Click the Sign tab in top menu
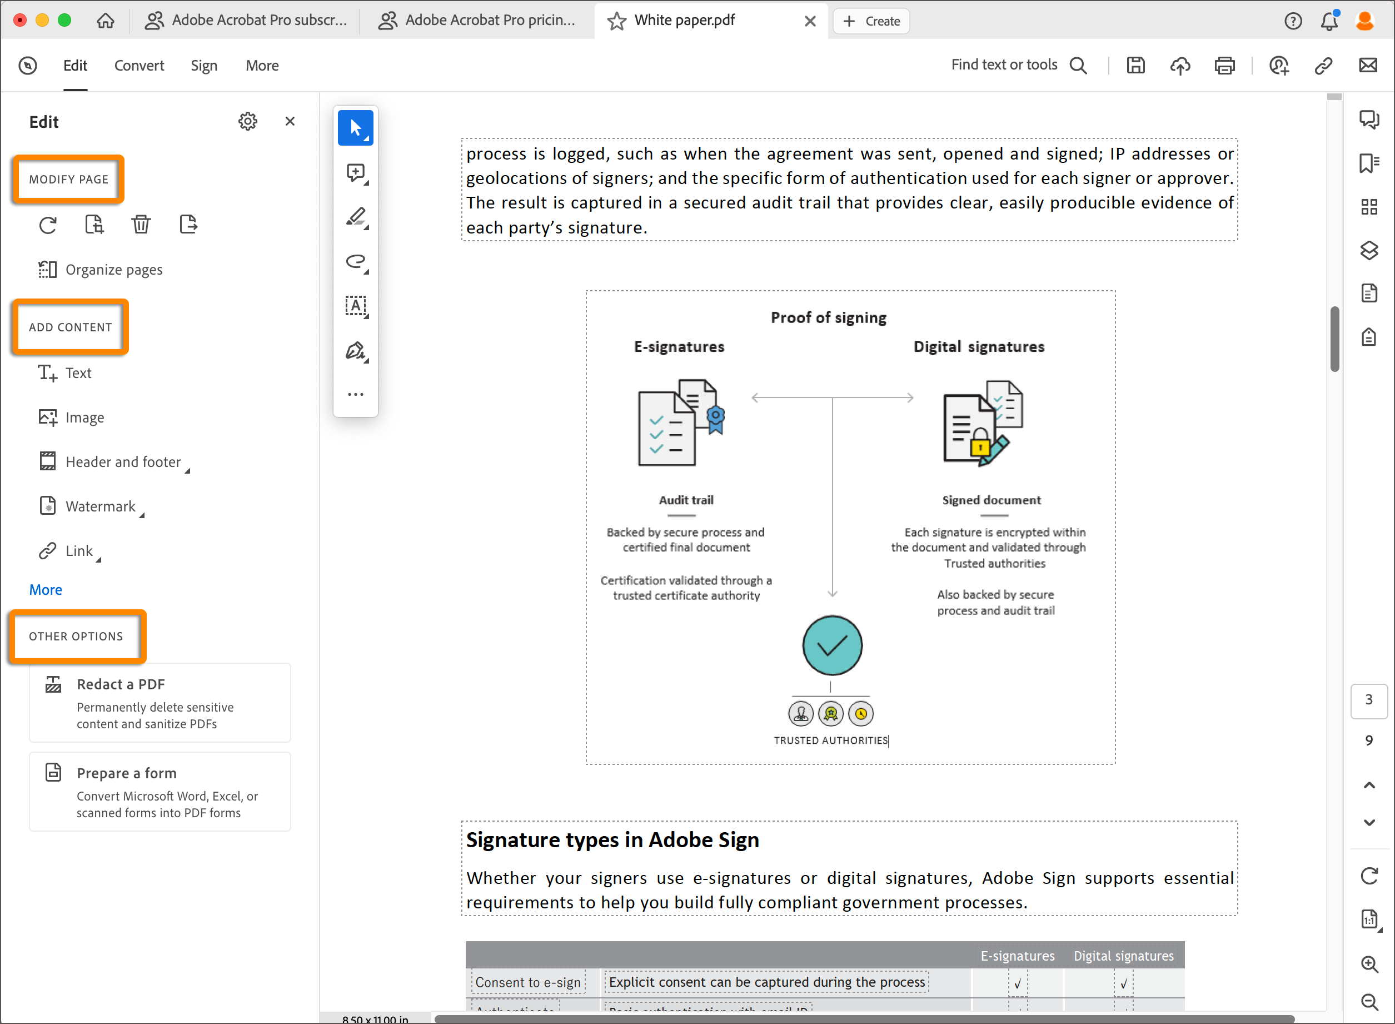Image resolution: width=1395 pixels, height=1024 pixels. click(x=205, y=65)
